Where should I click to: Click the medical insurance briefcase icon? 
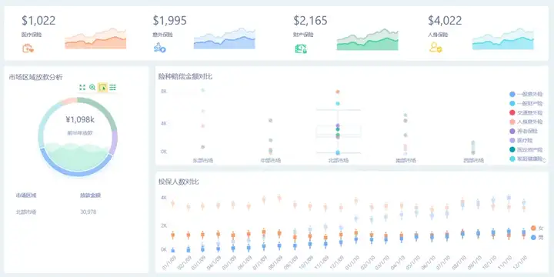click(x=28, y=48)
